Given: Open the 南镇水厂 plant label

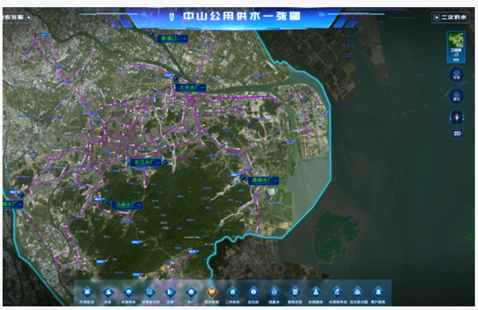Looking at the screenshot, I should 262,180.
